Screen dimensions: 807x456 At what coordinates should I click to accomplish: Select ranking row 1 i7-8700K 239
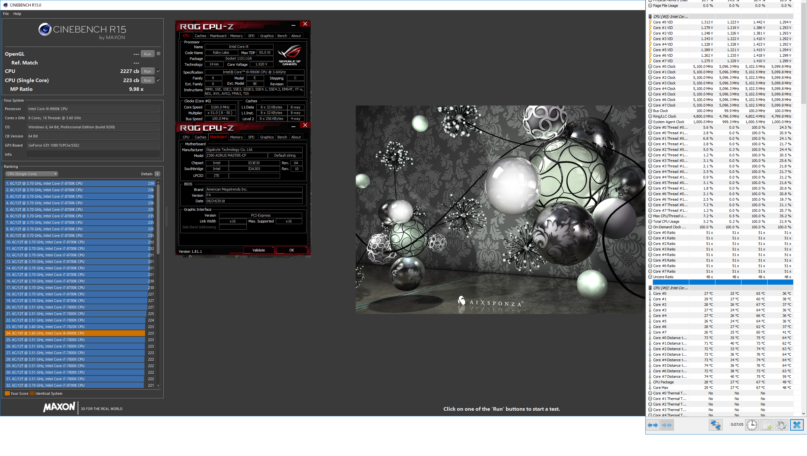pos(80,183)
